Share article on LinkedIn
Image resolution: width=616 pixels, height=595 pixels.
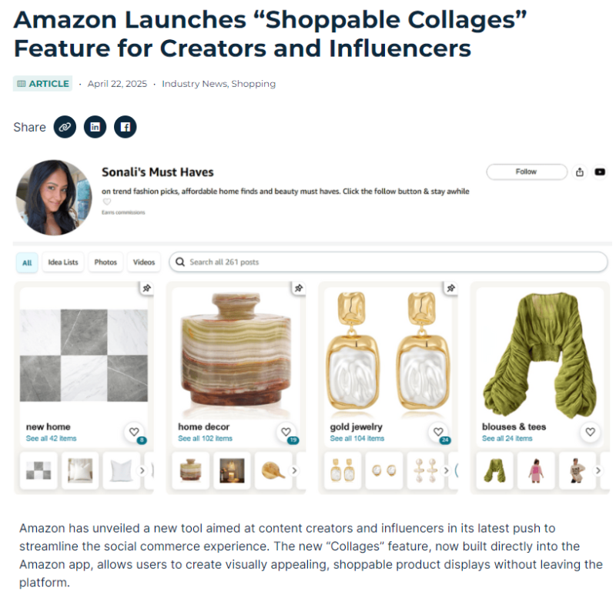point(95,127)
